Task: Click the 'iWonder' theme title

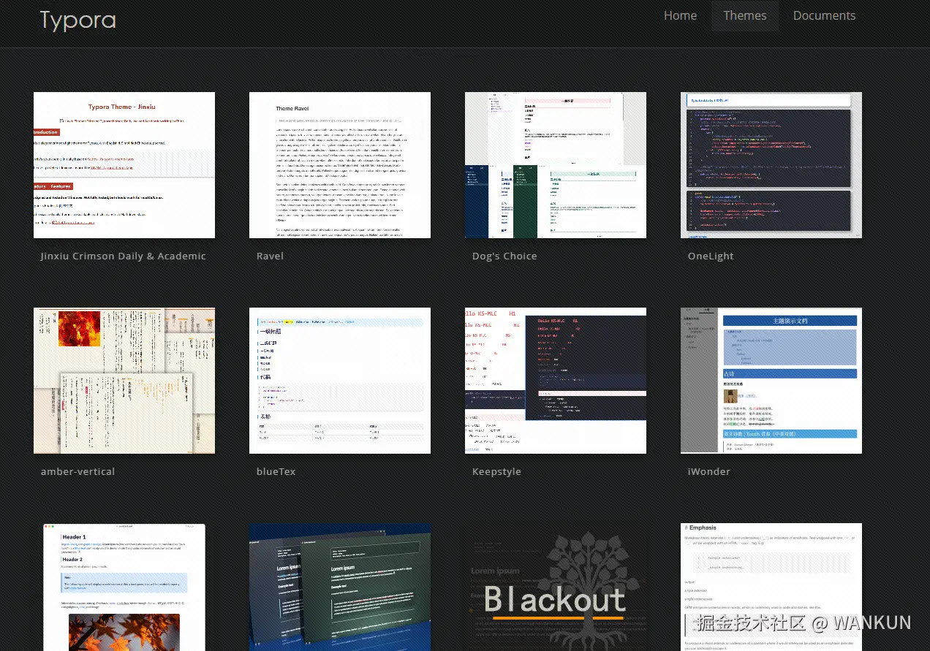Action: tap(709, 471)
